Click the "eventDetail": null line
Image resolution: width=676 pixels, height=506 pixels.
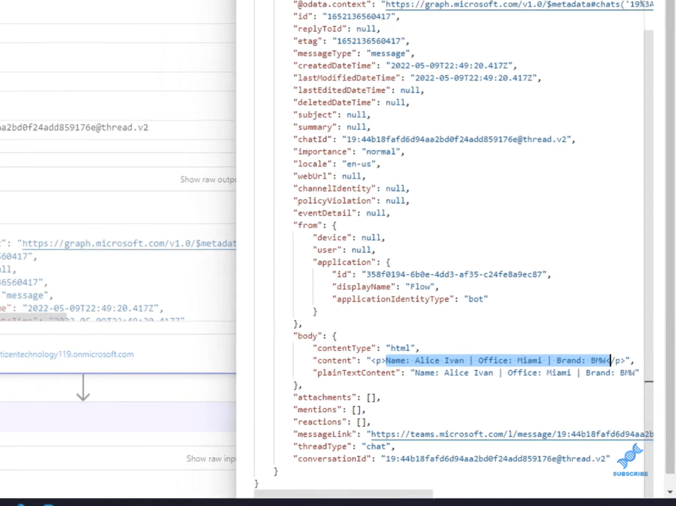click(x=341, y=213)
